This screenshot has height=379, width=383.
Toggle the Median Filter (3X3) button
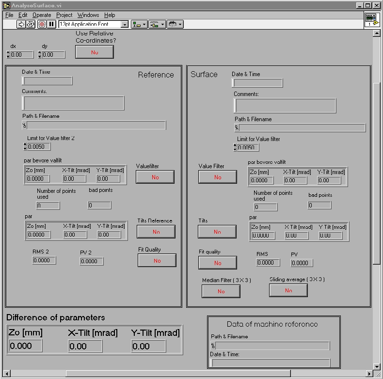click(x=221, y=291)
